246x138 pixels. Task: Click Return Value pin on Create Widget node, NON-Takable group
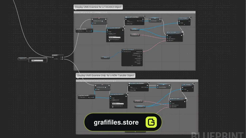(x=147, y=87)
